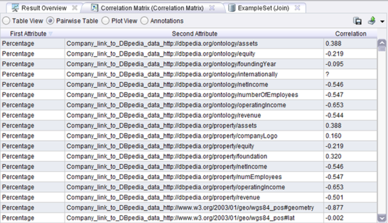
Task: Click the First Attribute sort arrow indicator
Action: 51,34
